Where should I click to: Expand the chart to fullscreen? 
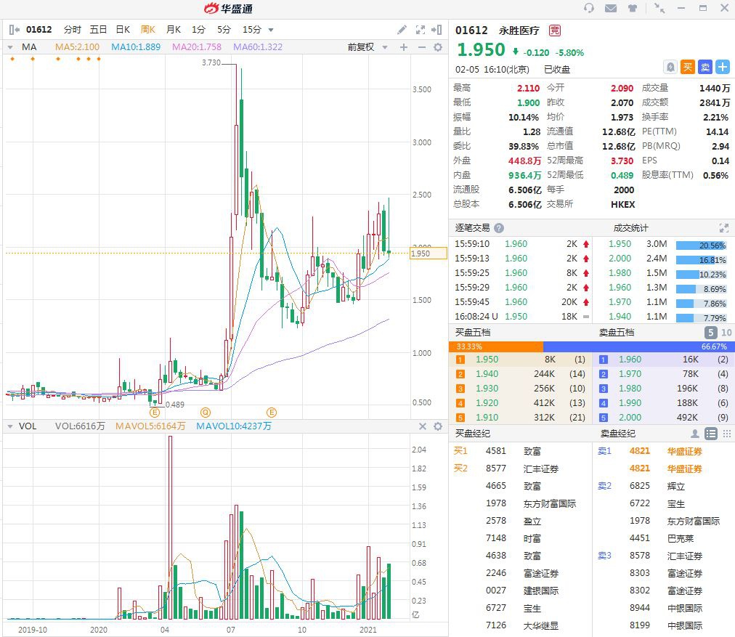tap(421, 30)
